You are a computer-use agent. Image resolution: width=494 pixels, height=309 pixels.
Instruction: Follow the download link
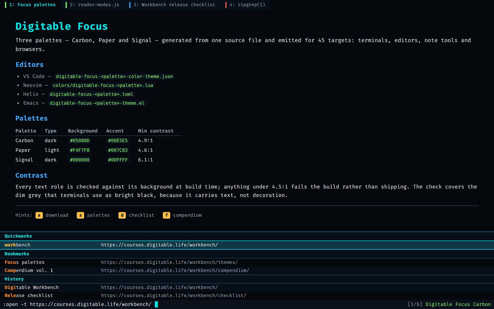(x=57, y=215)
